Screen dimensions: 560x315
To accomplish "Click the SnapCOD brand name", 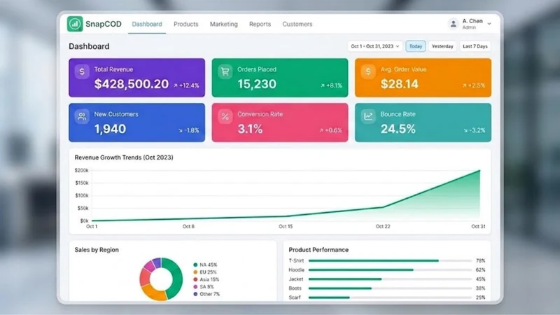I will coord(103,24).
